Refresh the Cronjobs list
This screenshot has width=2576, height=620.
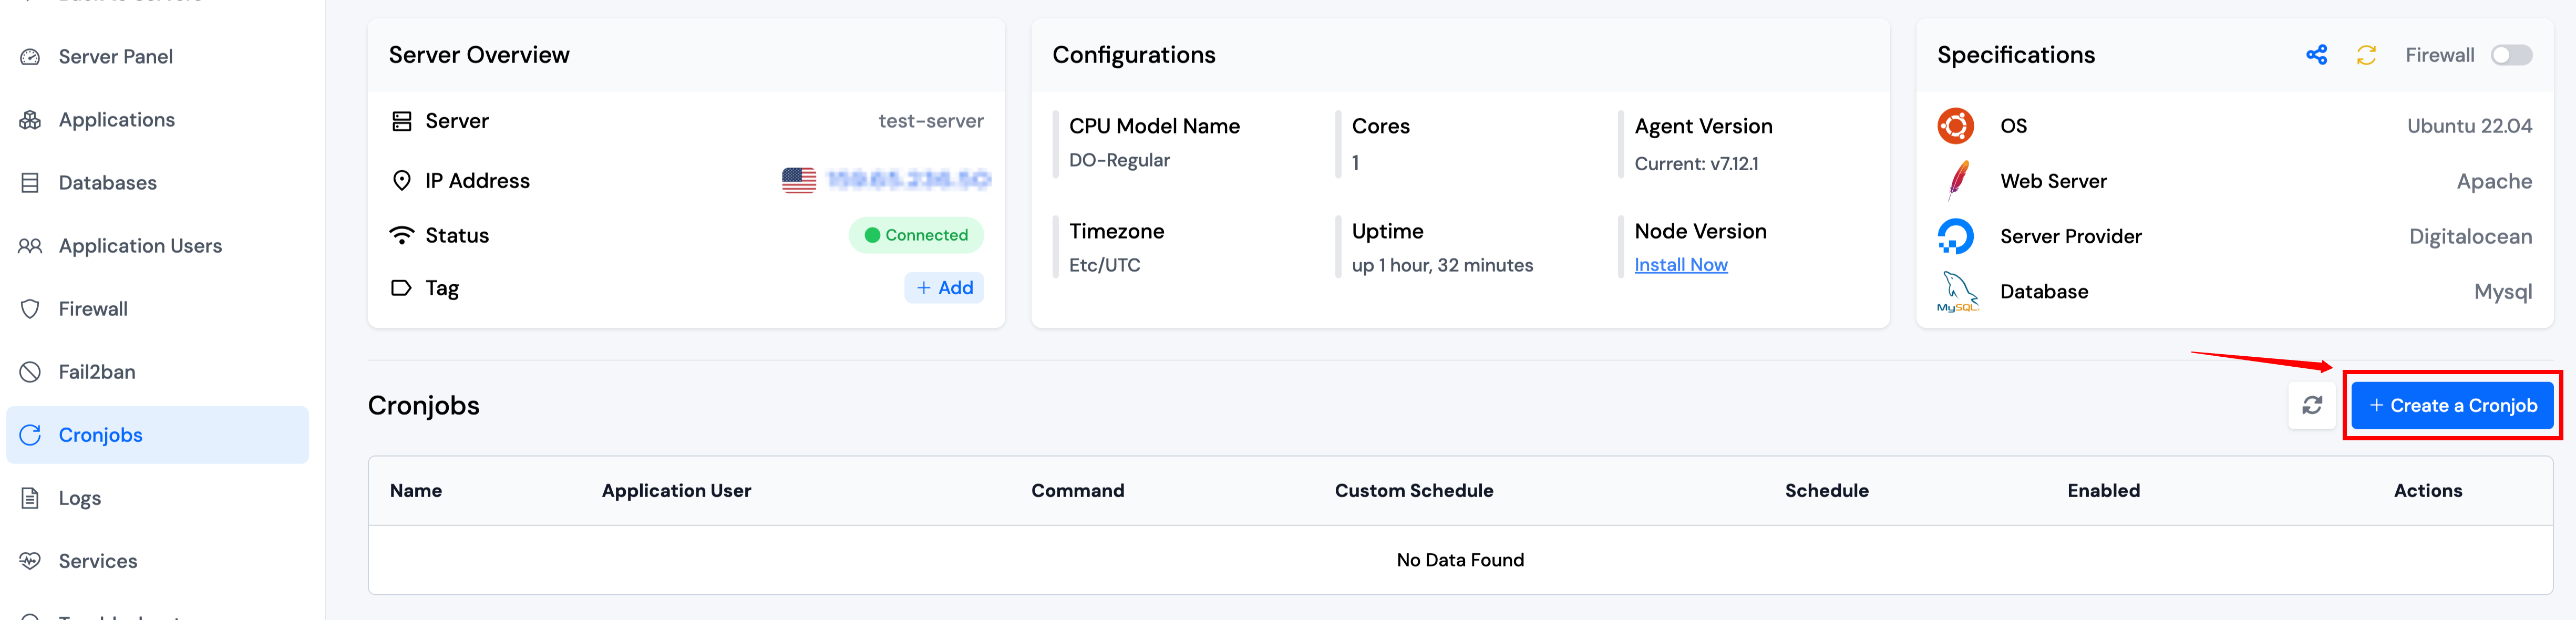[2311, 405]
